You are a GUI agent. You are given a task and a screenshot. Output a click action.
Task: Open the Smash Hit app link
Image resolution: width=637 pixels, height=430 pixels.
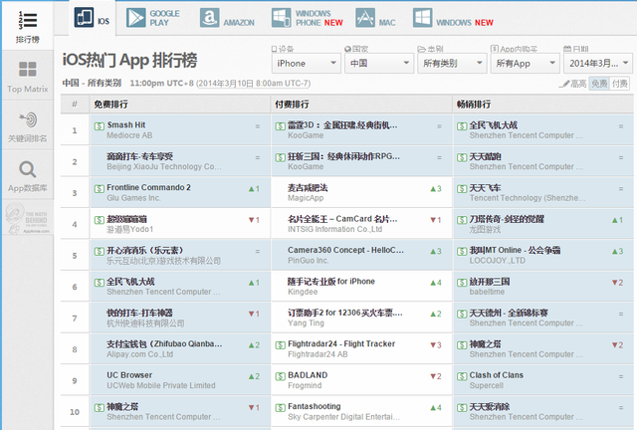pyautogui.click(x=126, y=125)
